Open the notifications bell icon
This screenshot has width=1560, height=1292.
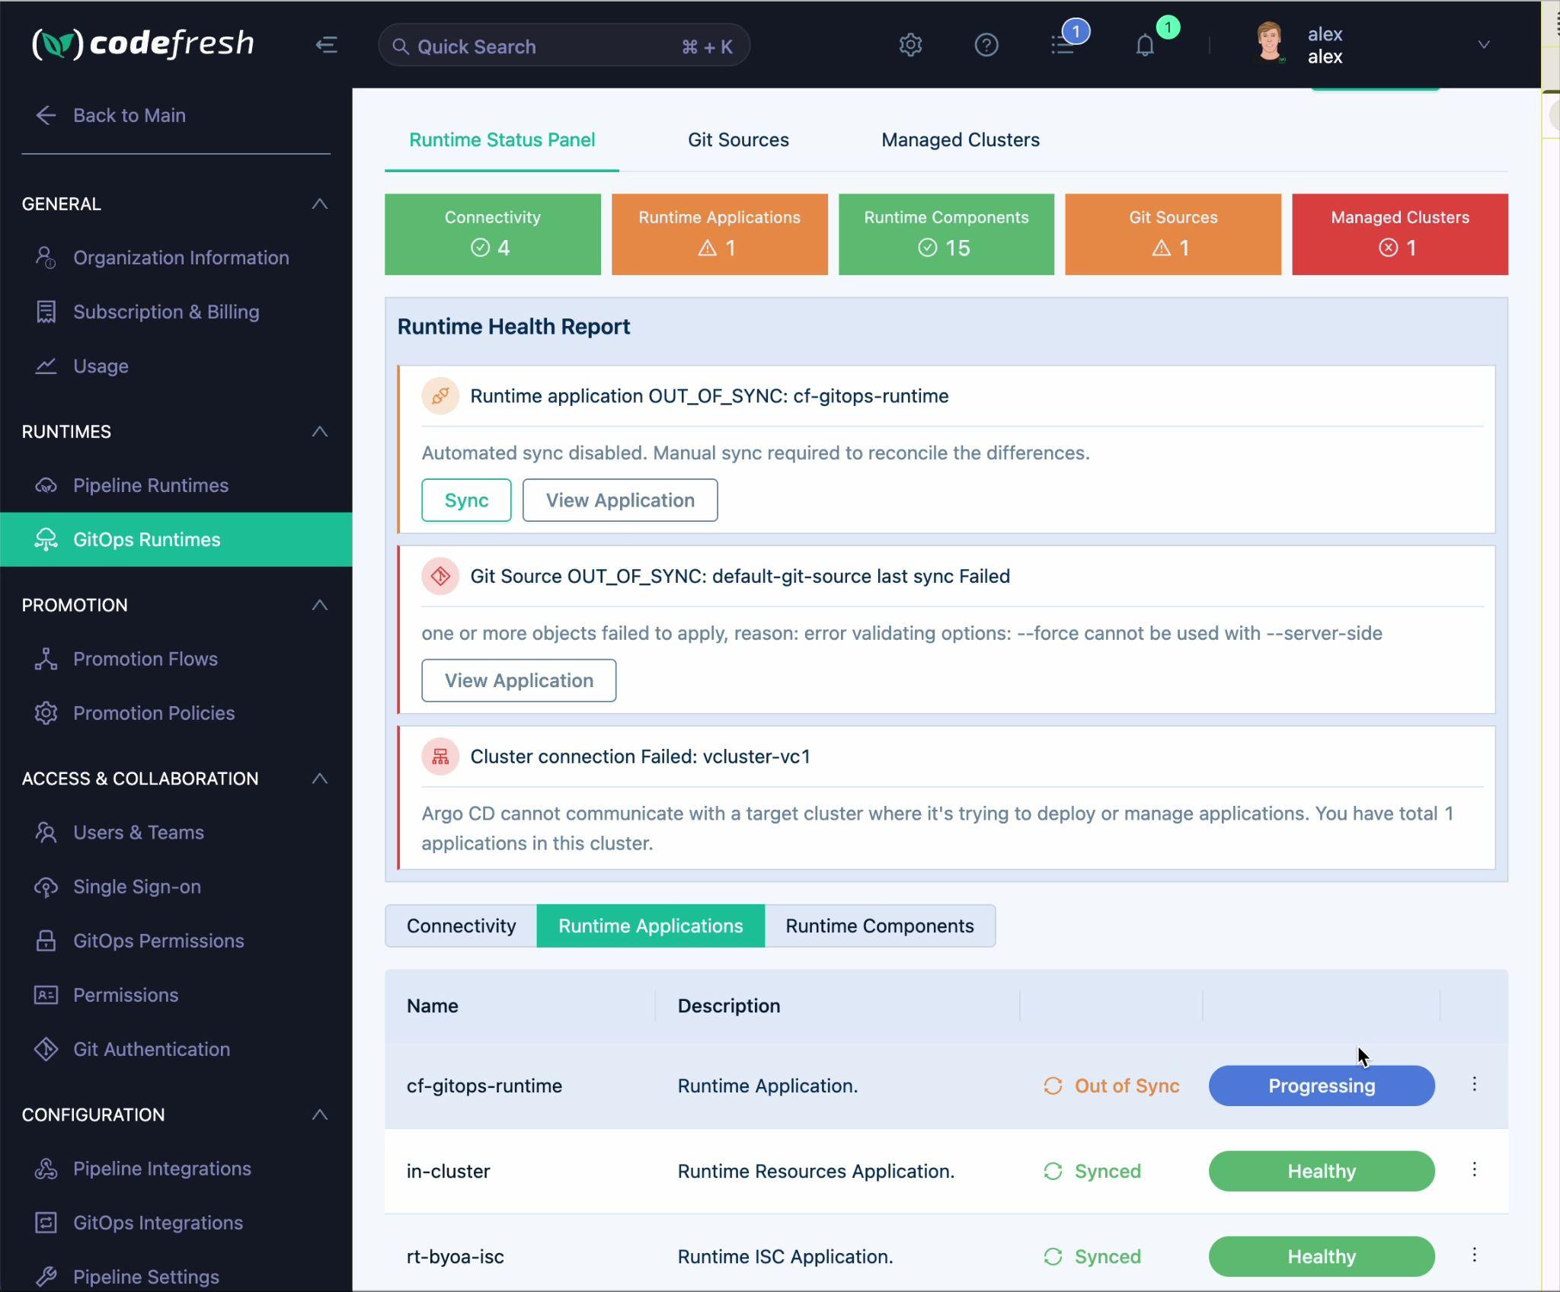(x=1145, y=45)
